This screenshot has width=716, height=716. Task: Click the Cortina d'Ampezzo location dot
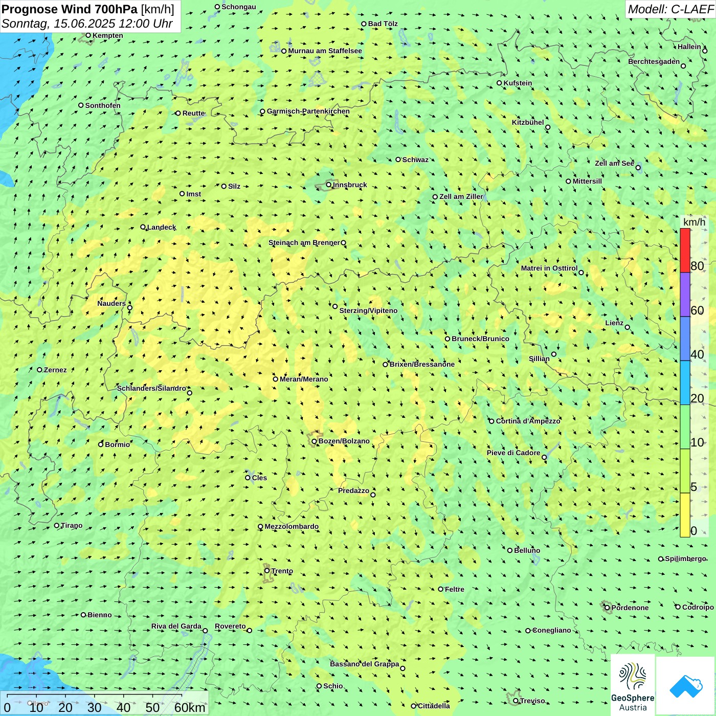[492, 421]
